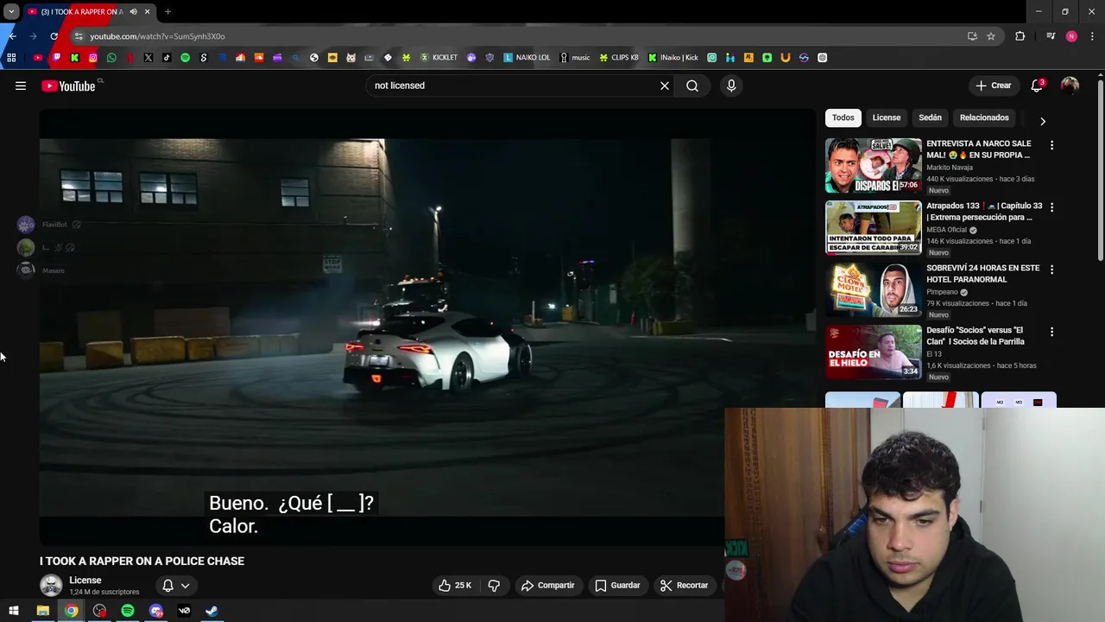Click the Crear button
The width and height of the screenshot is (1105, 622).
pyautogui.click(x=994, y=86)
